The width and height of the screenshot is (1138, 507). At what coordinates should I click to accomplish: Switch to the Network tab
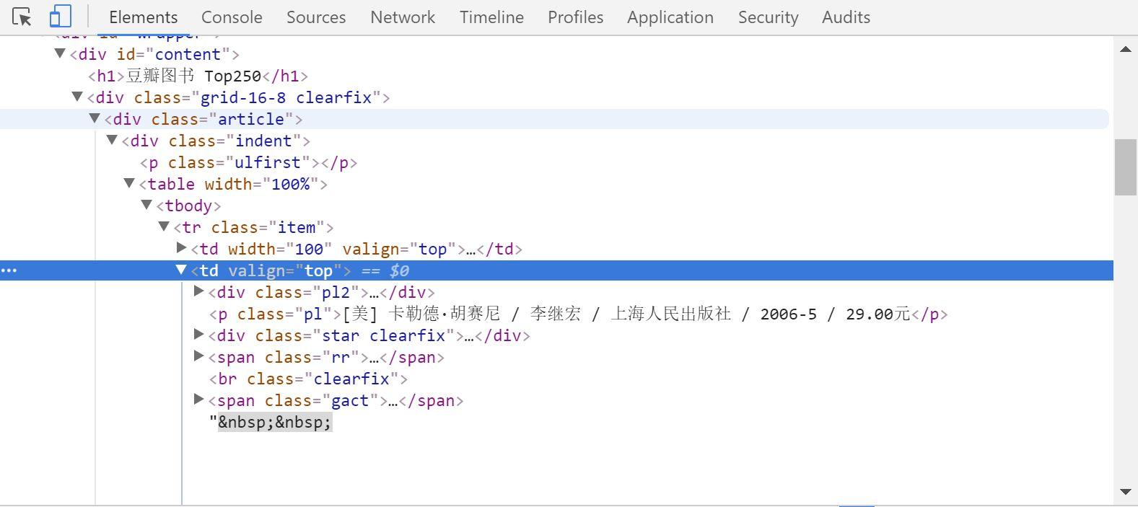[x=403, y=17]
